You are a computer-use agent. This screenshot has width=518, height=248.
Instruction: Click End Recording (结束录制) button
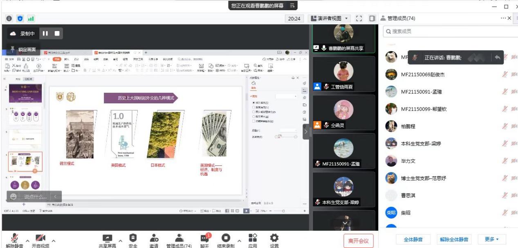[x=226, y=239]
